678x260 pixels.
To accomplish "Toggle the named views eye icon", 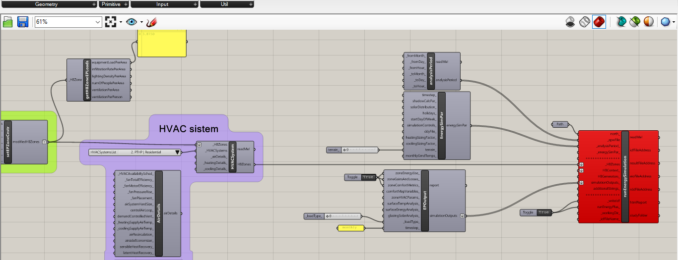I will (x=131, y=22).
